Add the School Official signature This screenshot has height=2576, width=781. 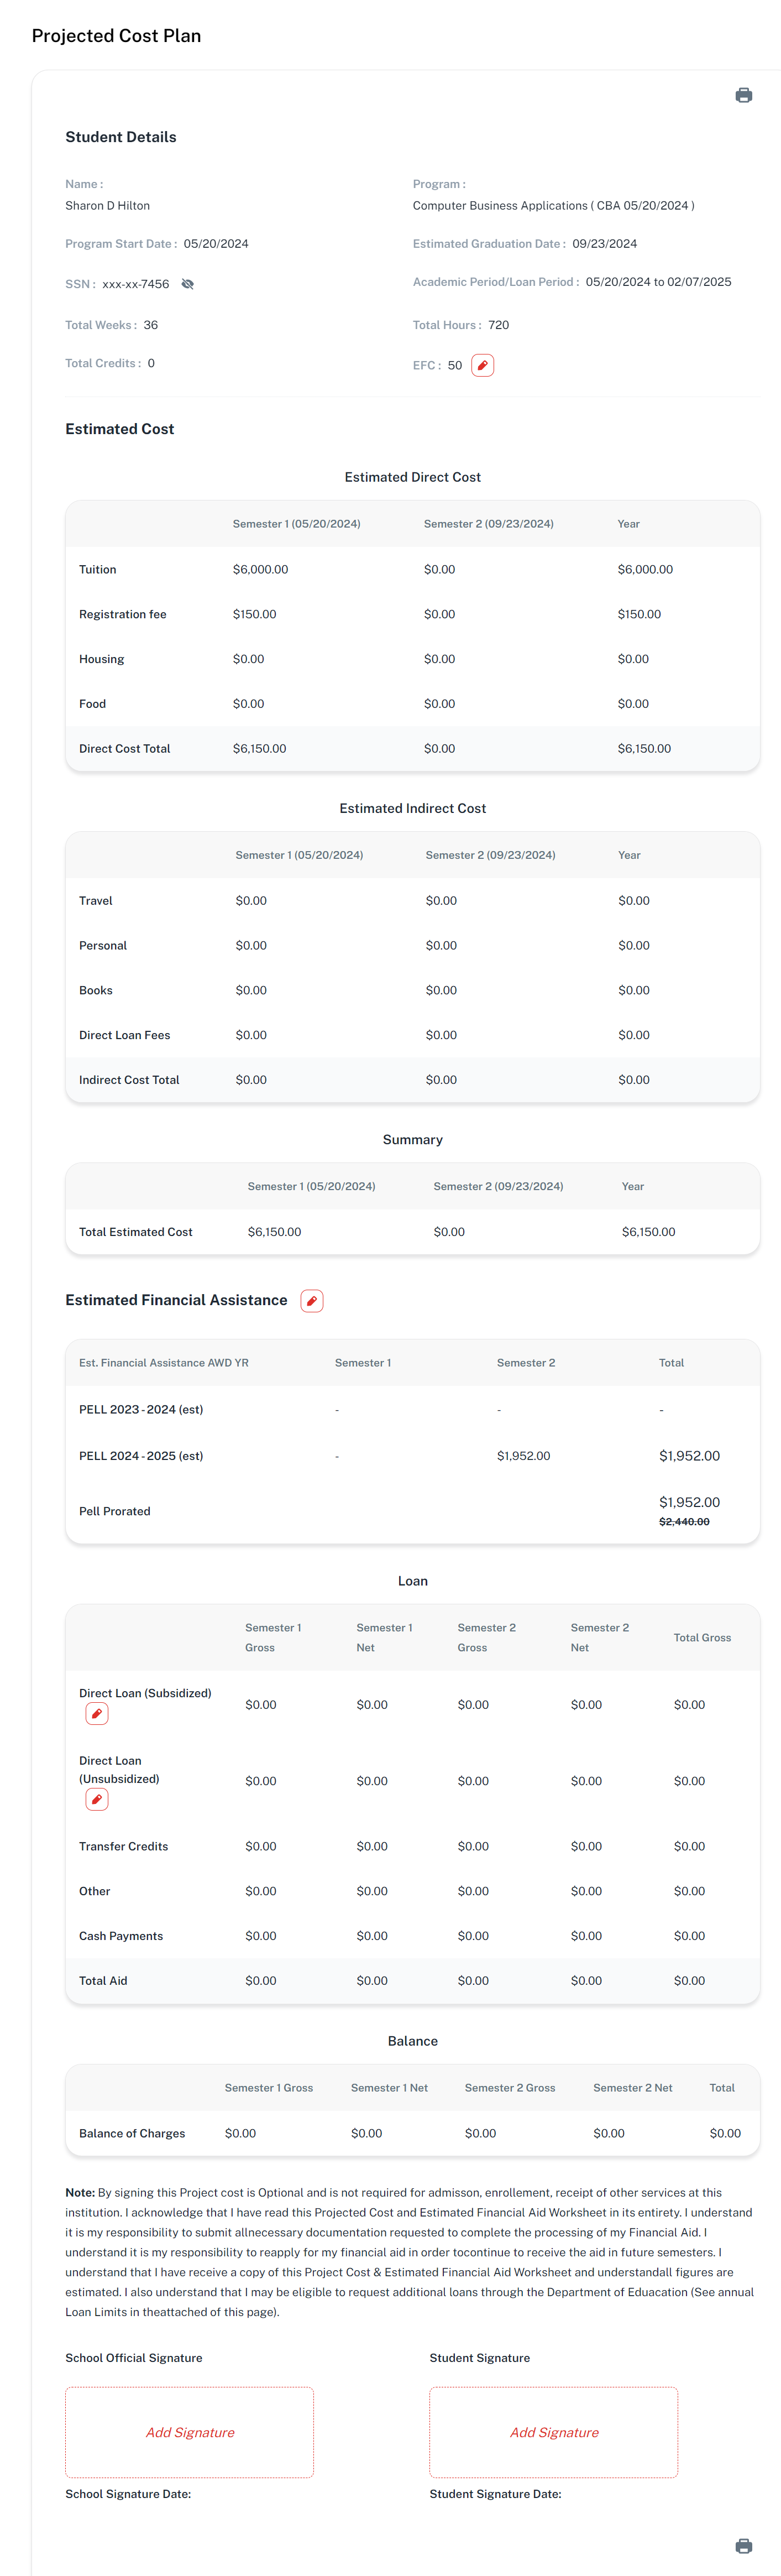point(190,2432)
